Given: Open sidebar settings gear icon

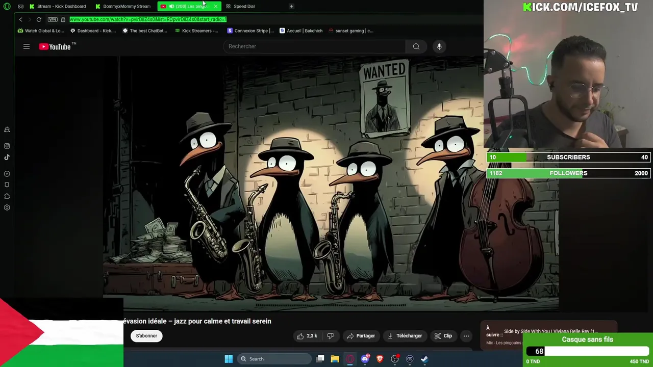Looking at the screenshot, I should click(7, 207).
